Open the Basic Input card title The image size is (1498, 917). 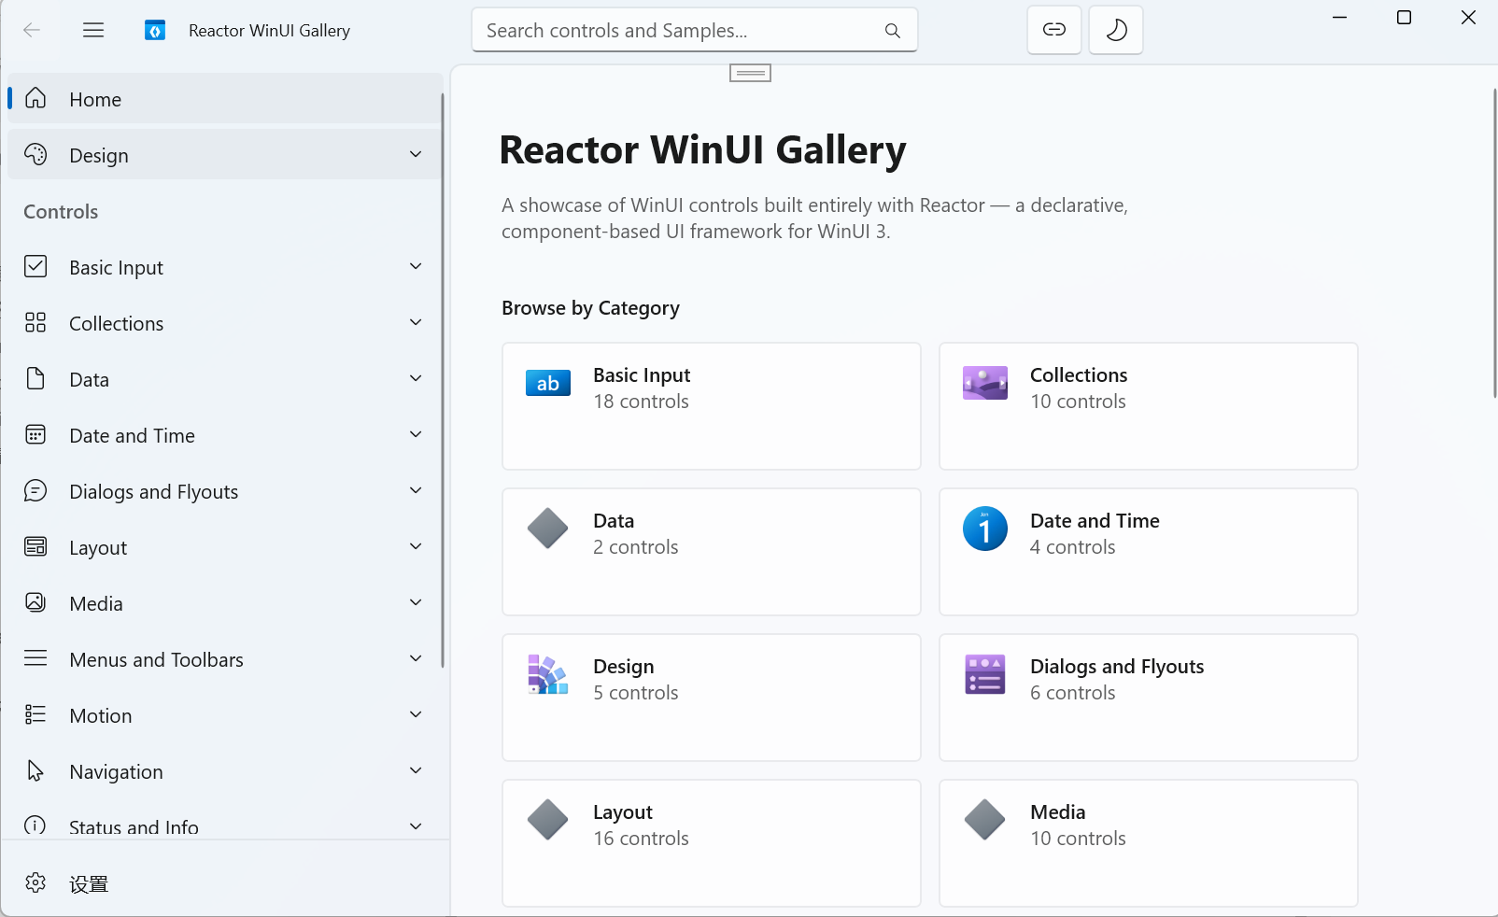(642, 374)
